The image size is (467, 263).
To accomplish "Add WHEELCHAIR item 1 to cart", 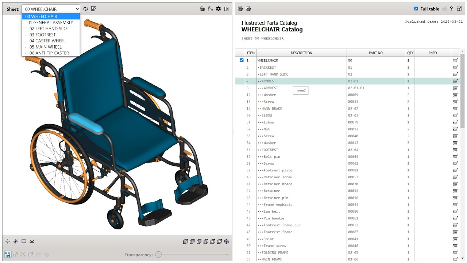I will click(455, 61).
